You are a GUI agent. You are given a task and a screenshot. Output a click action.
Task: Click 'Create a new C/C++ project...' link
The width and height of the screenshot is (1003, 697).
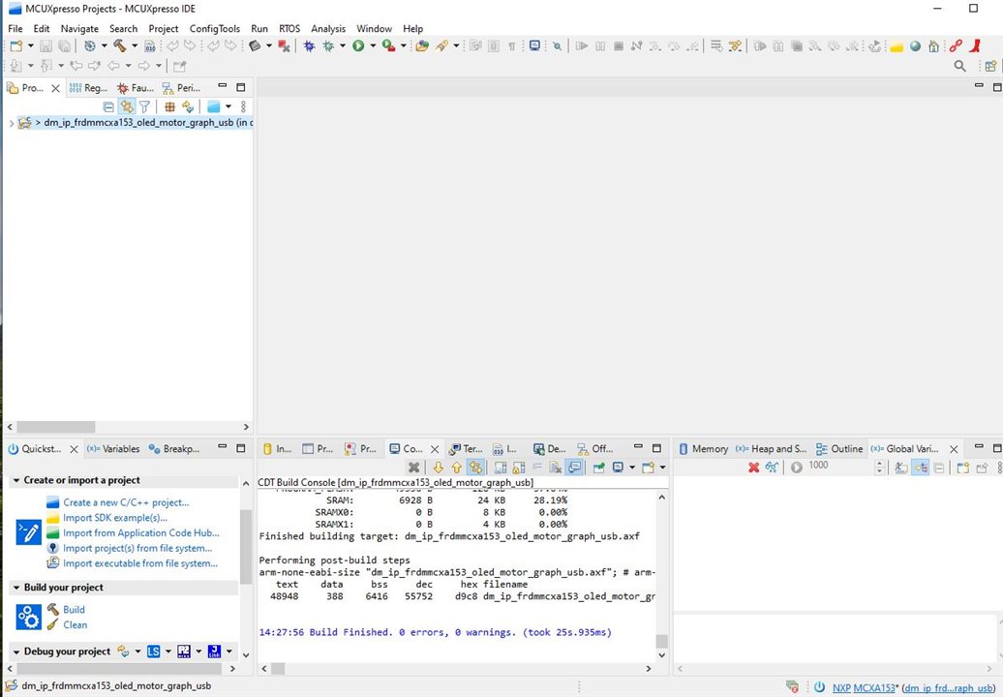[126, 502]
